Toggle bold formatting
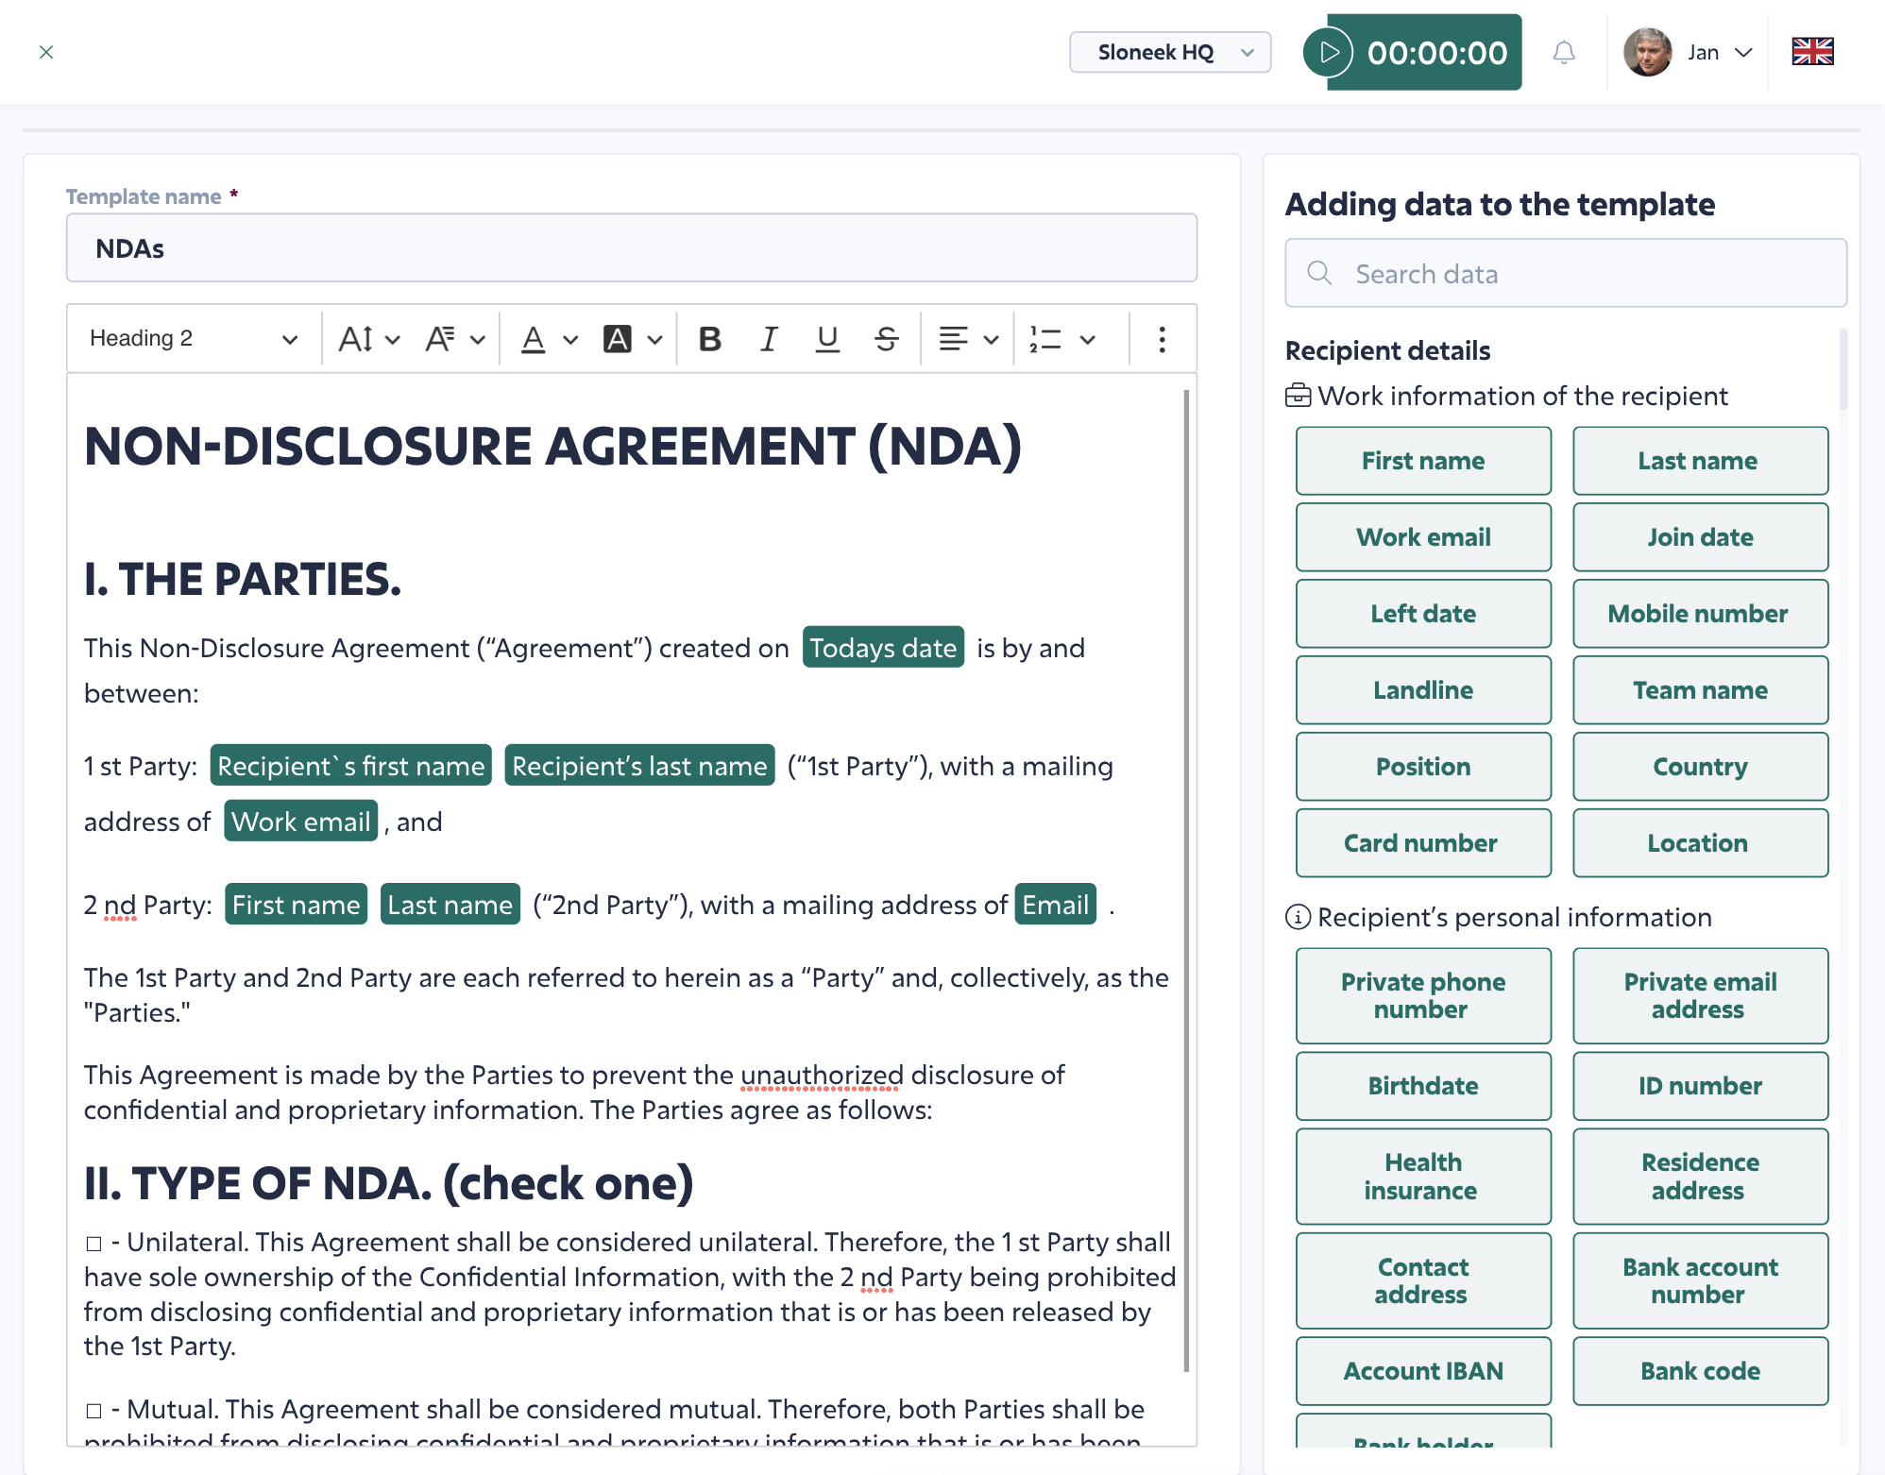Screen dimensions: 1885x1475 [710, 338]
